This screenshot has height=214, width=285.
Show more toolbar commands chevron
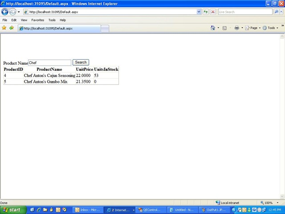pos(283,26)
